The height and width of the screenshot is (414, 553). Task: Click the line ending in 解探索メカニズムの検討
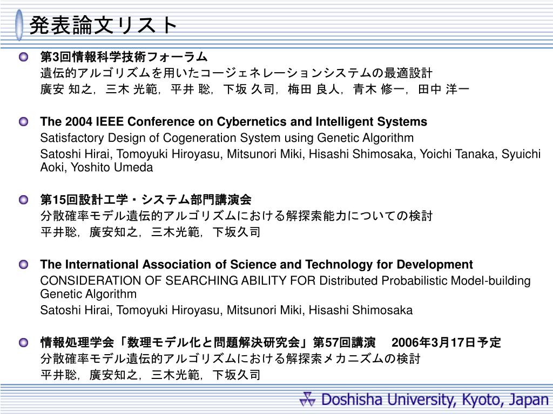230,358
